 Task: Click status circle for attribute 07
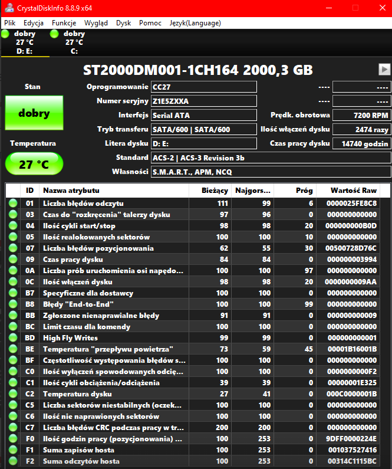click(13, 248)
